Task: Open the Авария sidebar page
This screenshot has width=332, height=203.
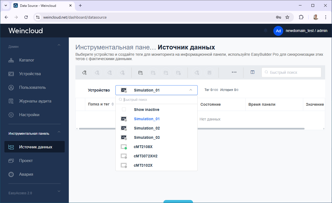Action: 26,174
